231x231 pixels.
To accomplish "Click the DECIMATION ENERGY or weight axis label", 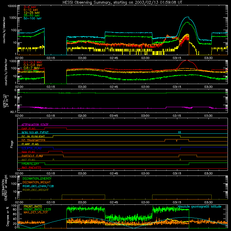I will tap(4, 188).
